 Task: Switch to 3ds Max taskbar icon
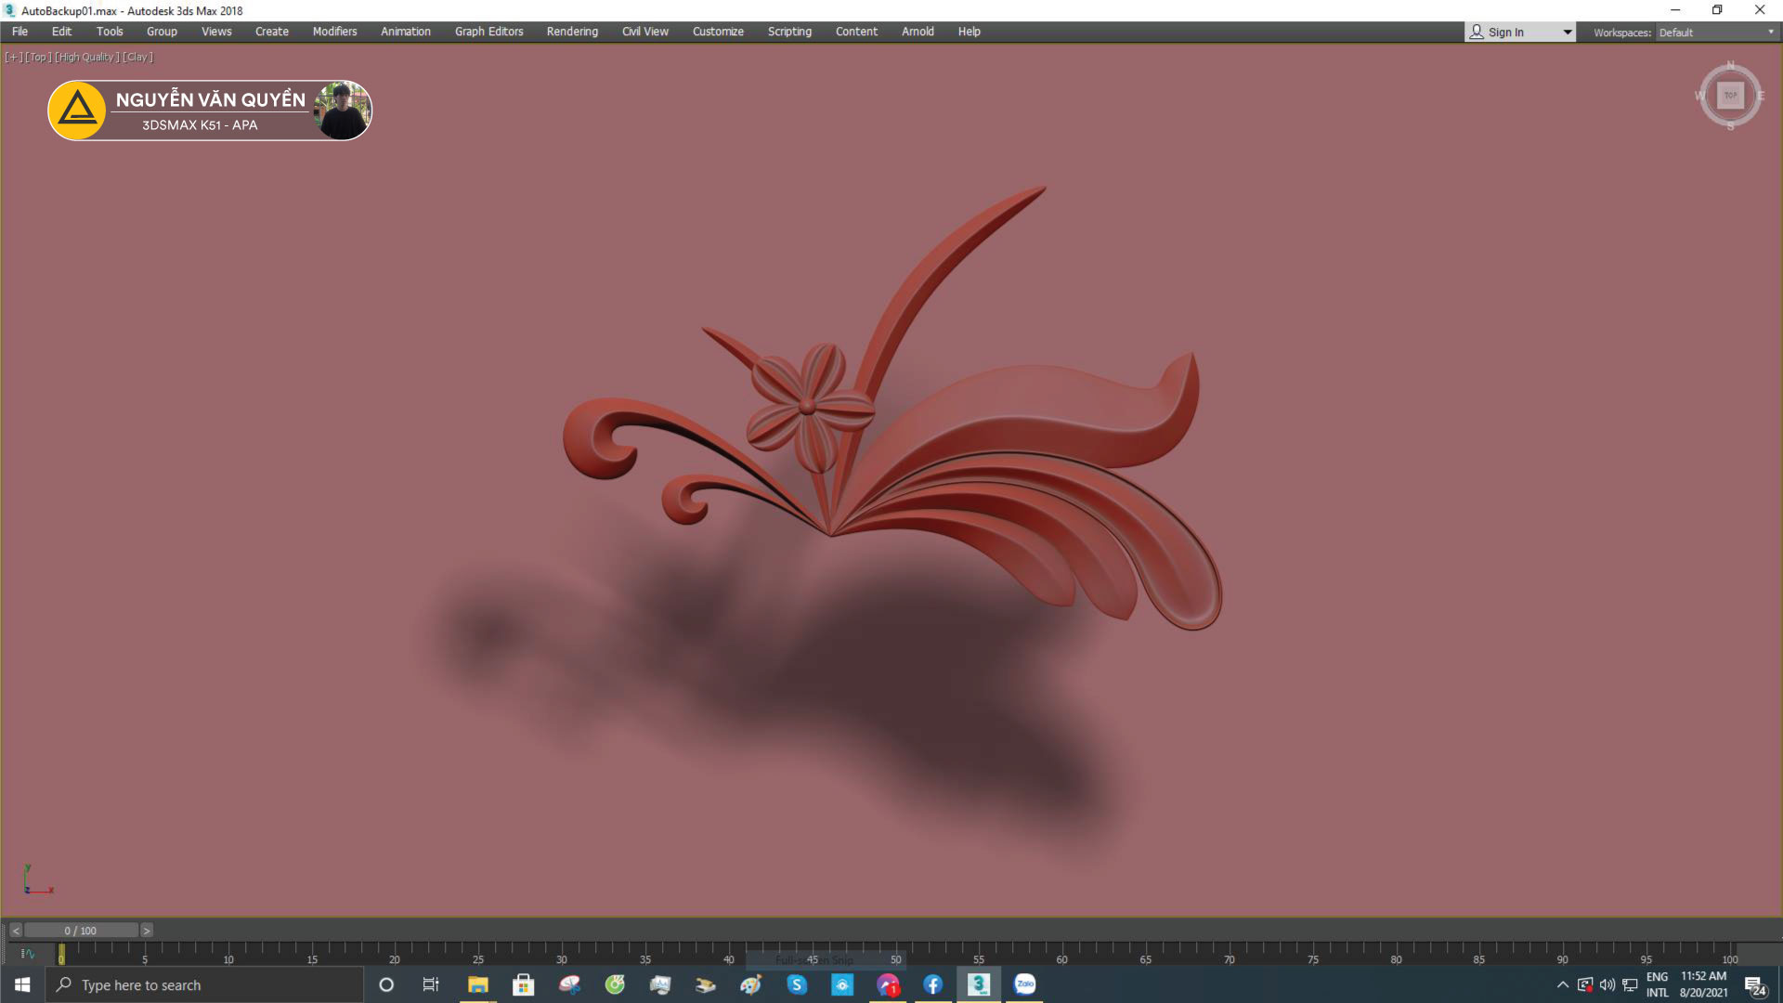click(979, 984)
